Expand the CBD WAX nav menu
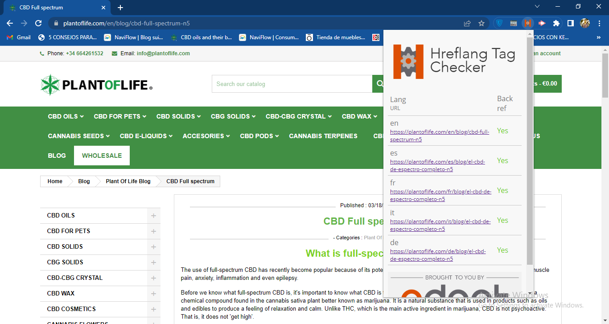 pos(359,116)
